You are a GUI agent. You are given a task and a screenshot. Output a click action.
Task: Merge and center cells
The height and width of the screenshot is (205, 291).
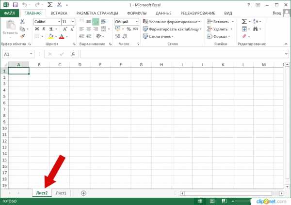[x=103, y=29]
